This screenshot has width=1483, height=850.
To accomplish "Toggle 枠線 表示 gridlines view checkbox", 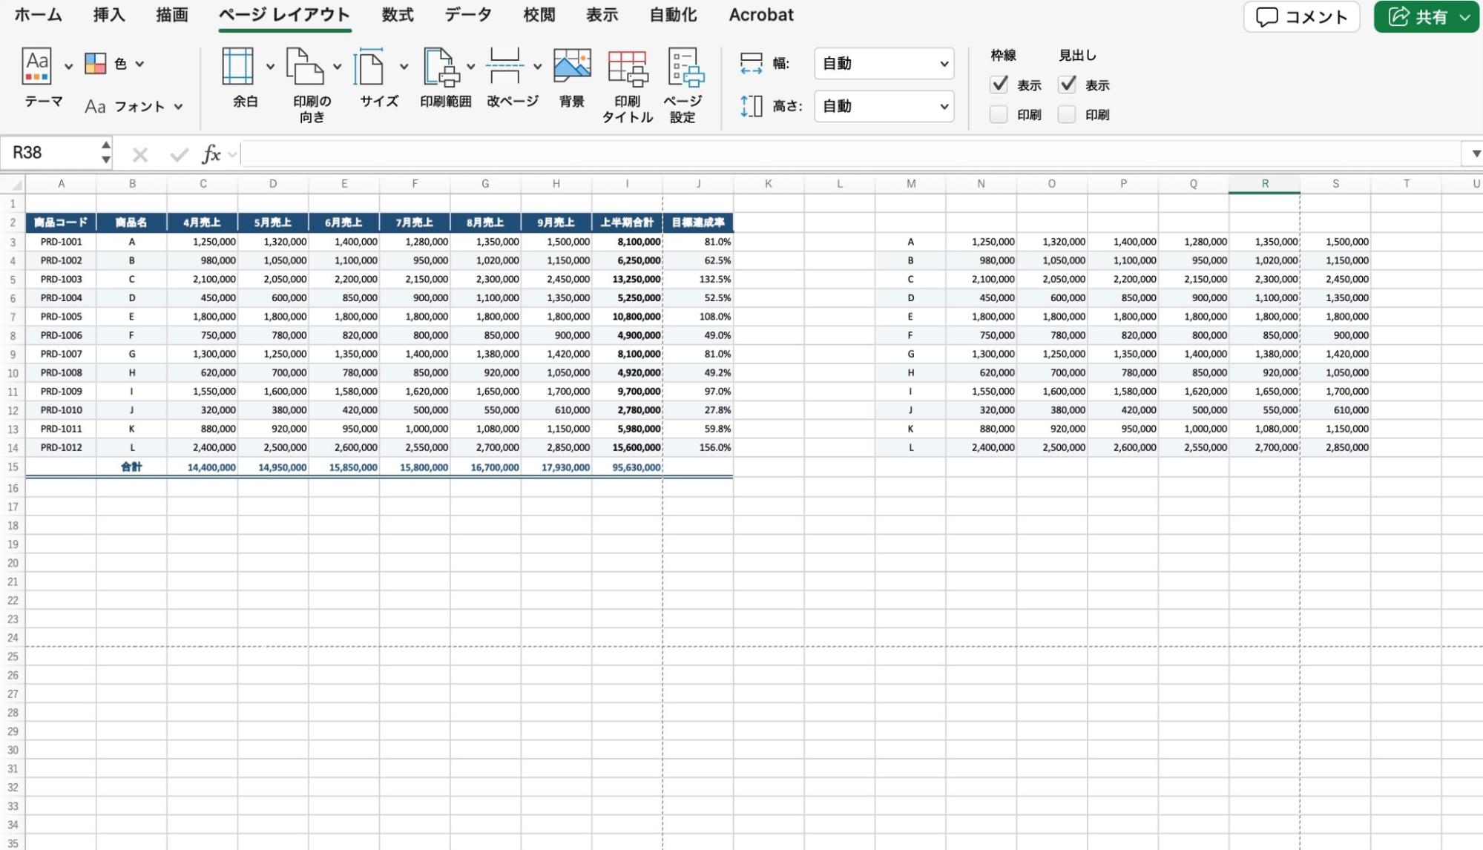I will point(999,85).
